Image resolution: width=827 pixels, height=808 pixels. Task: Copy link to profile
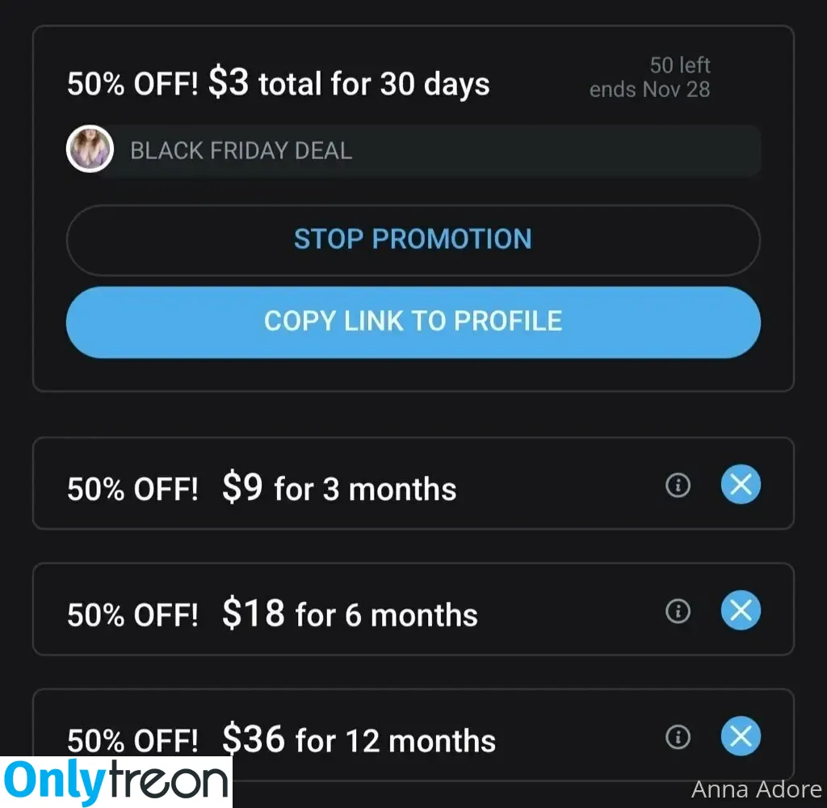click(413, 322)
